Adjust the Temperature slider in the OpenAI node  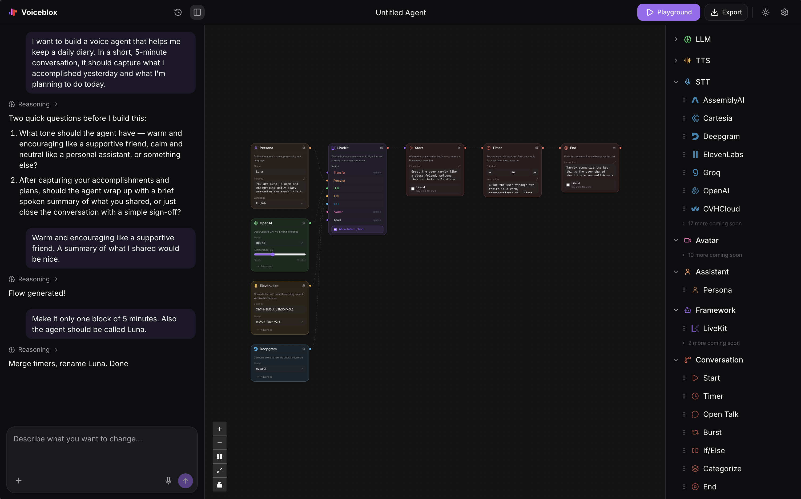pos(273,254)
